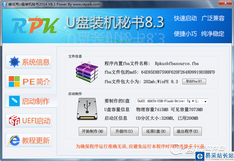Open the 系统信息 tab

28,62
